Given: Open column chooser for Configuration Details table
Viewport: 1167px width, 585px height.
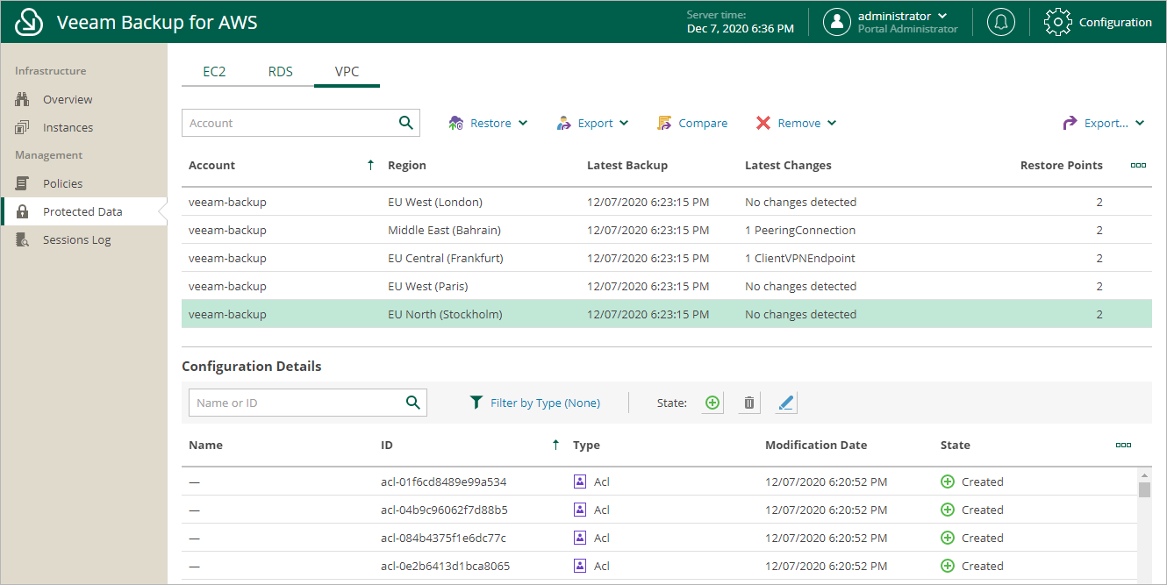Looking at the screenshot, I should 1123,445.
